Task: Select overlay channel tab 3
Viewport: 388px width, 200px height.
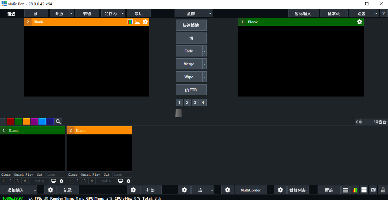Action: 195,102
